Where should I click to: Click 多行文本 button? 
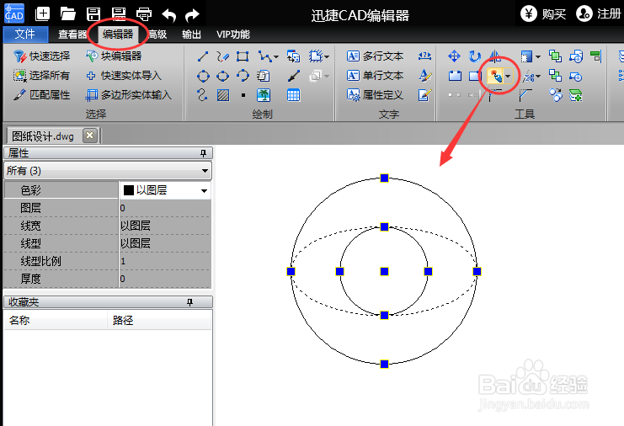coord(375,56)
